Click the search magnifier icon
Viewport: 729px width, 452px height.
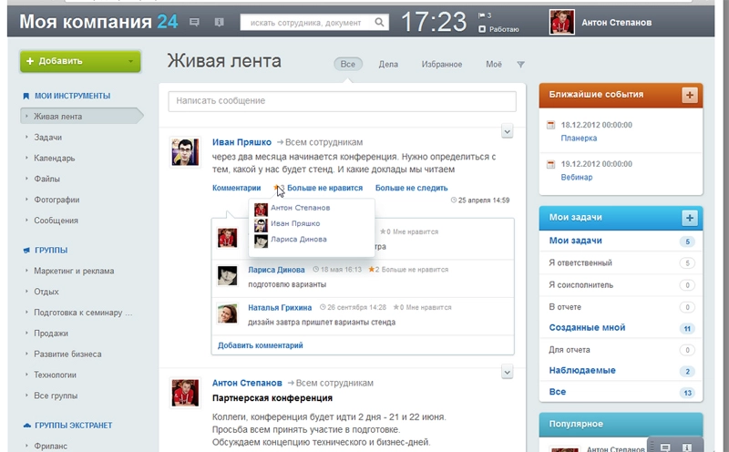pyautogui.click(x=379, y=22)
